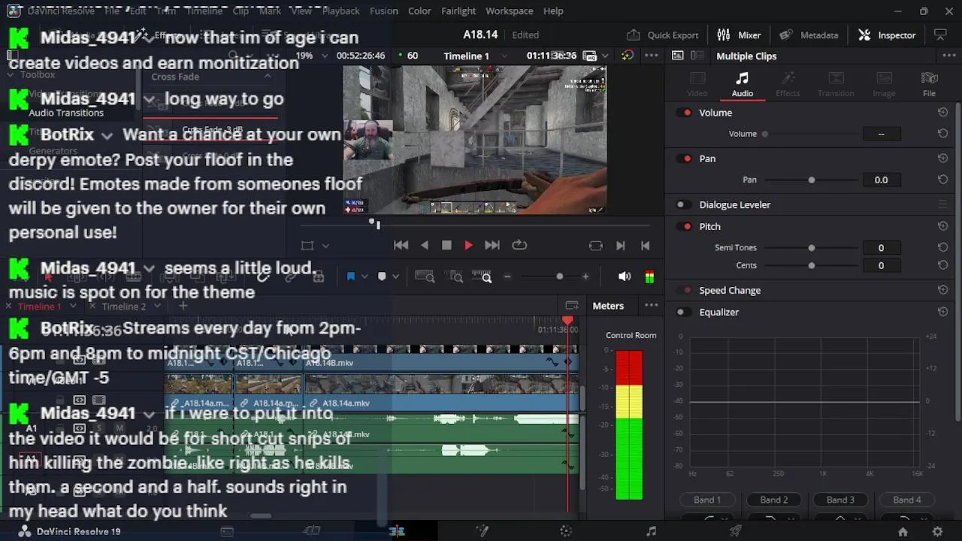Open the Fairlight menu
Image resolution: width=962 pixels, height=541 pixels.
458,11
